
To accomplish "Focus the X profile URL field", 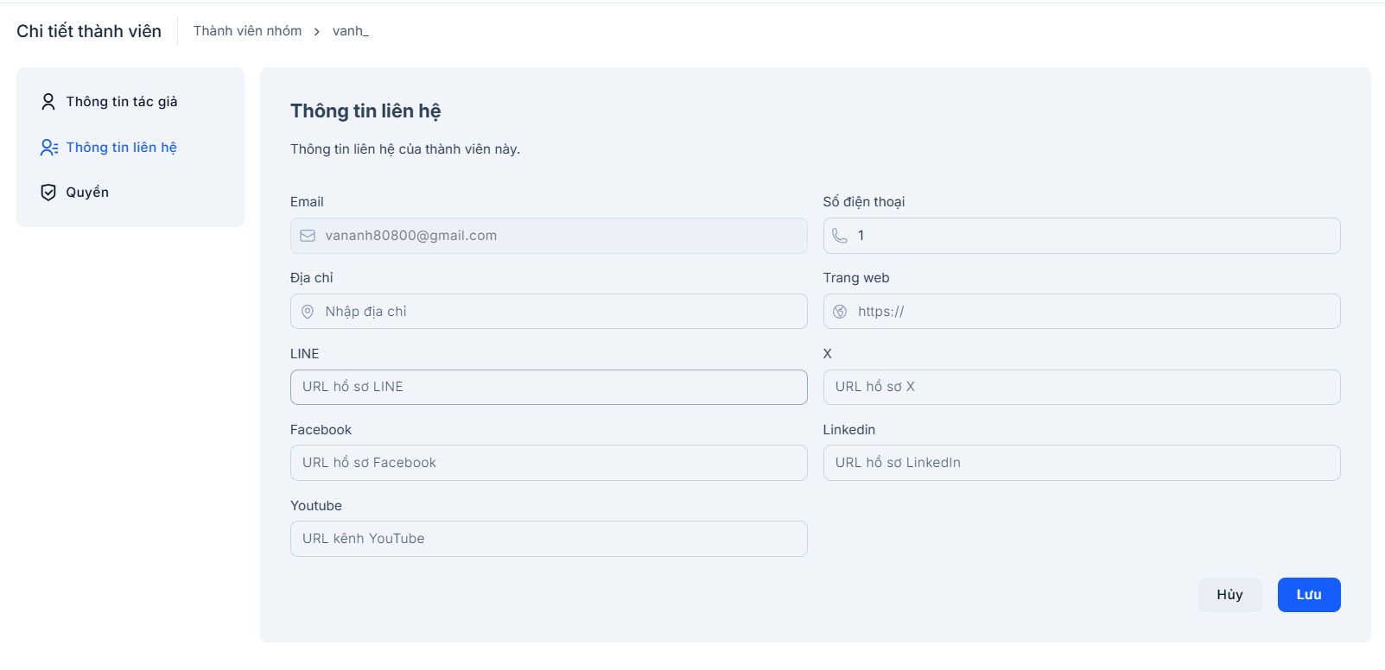I will pyautogui.click(x=1081, y=387).
